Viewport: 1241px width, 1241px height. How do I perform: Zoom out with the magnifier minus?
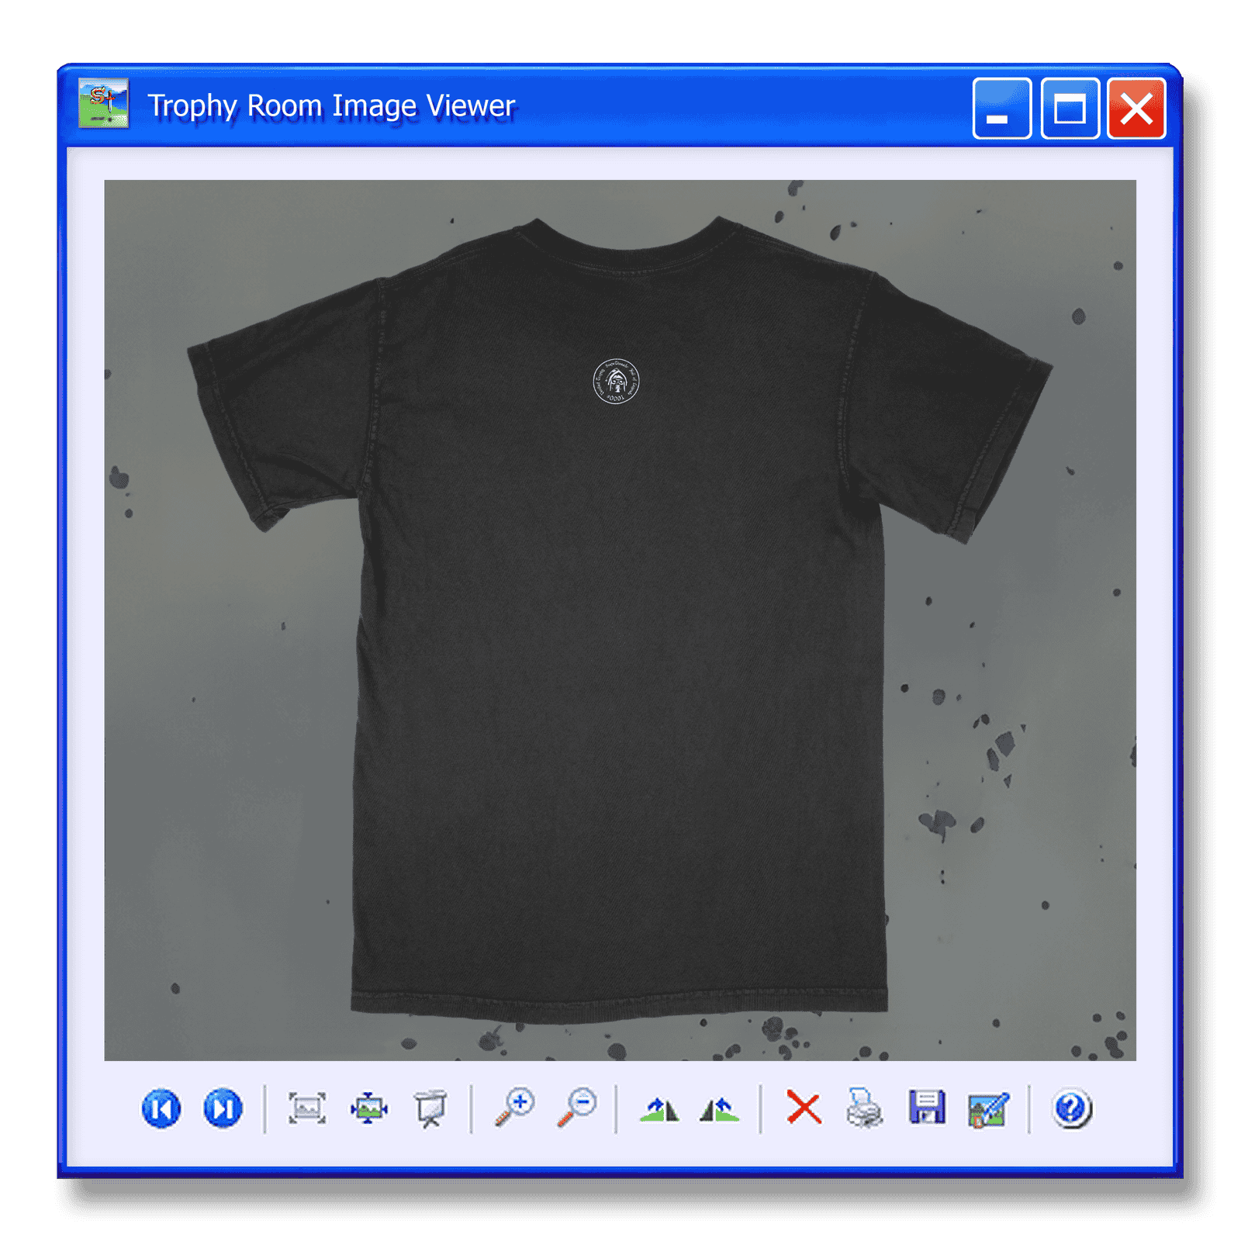(x=577, y=1108)
